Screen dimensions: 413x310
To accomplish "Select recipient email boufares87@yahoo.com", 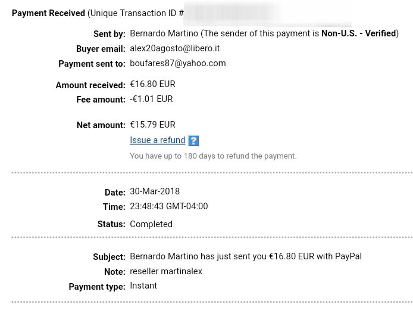I will tap(178, 63).
